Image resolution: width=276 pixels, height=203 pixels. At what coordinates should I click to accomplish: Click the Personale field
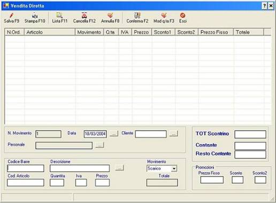click(x=64, y=146)
